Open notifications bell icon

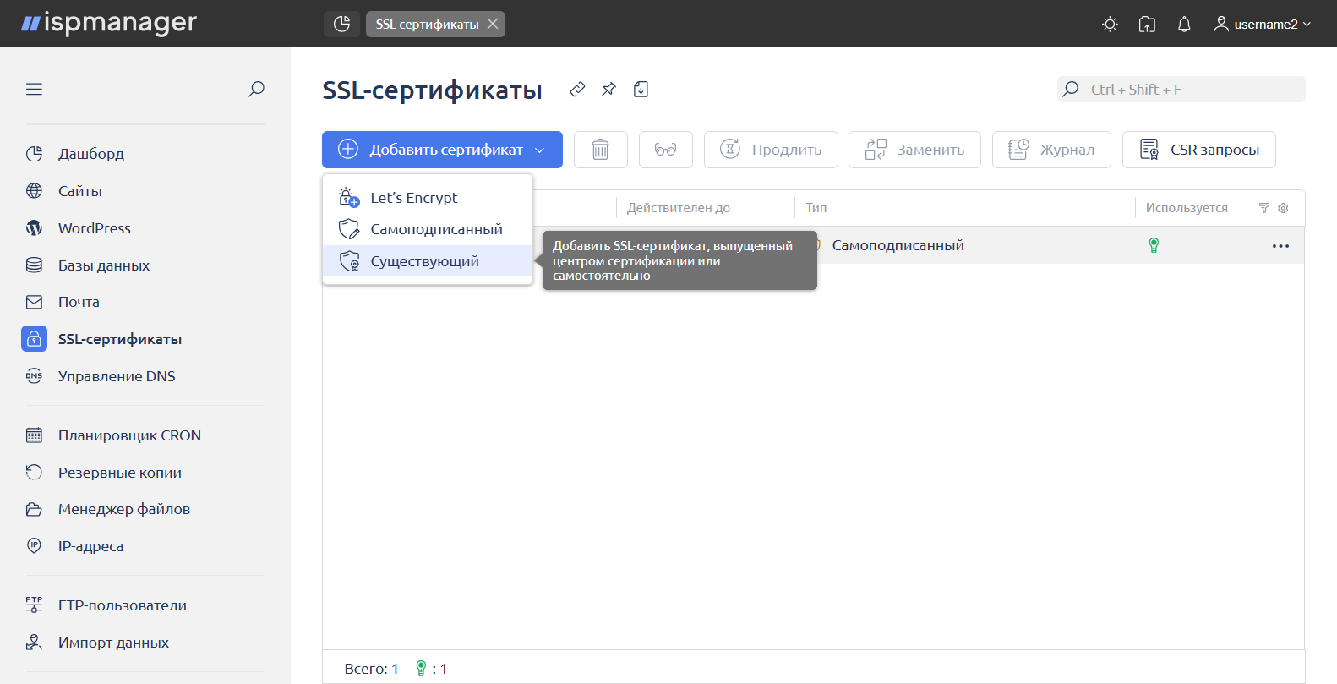(1184, 25)
